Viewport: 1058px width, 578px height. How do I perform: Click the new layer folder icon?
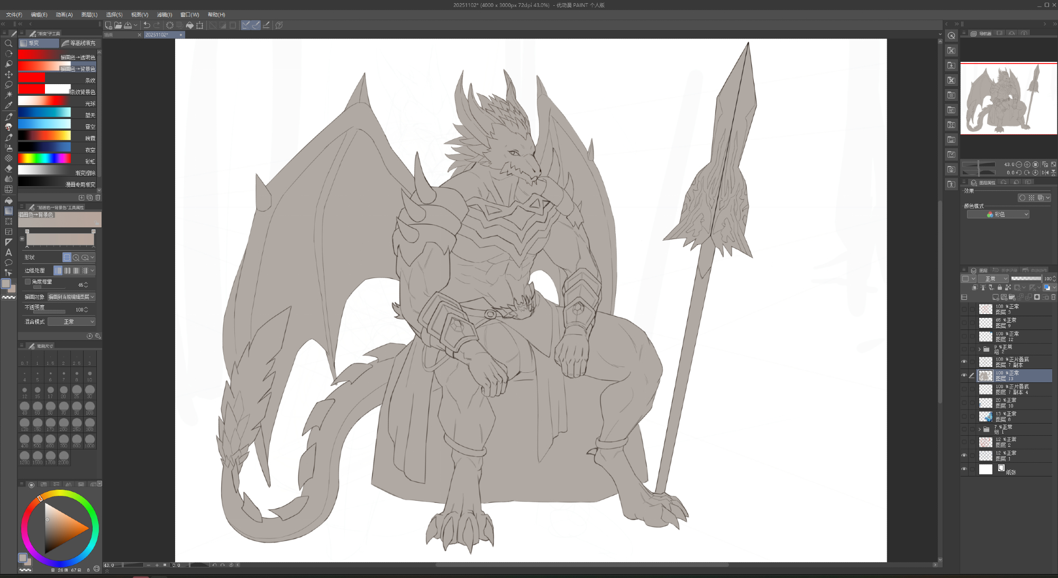pyautogui.click(x=1012, y=297)
